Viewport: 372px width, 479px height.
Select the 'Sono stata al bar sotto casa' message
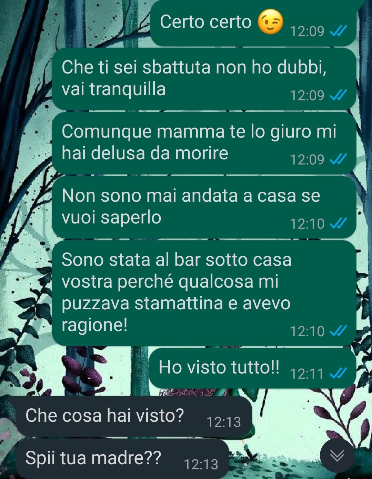pos(204,293)
